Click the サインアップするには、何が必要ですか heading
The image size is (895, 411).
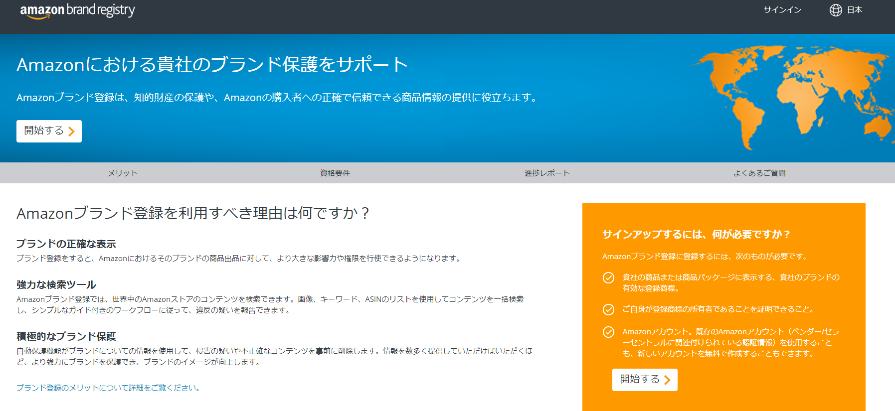(x=696, y=234)
